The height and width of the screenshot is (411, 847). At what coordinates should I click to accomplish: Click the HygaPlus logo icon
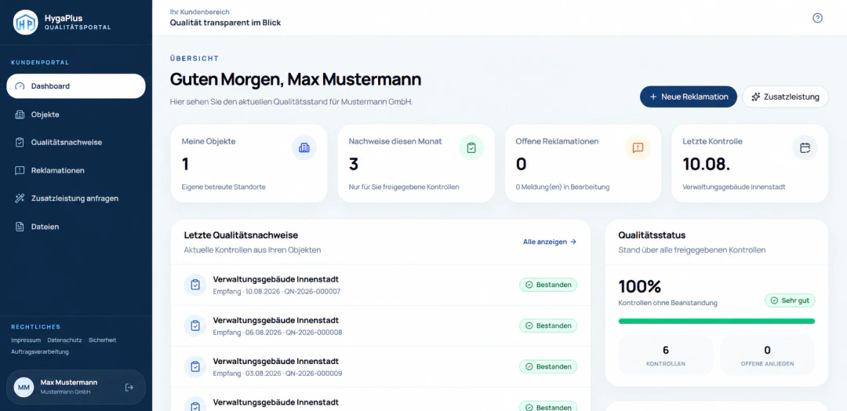(x=25, y=22)
